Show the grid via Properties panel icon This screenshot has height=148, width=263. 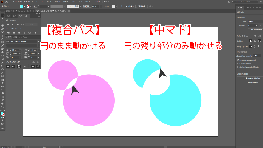pyautogui.click(x=255, y=36)
